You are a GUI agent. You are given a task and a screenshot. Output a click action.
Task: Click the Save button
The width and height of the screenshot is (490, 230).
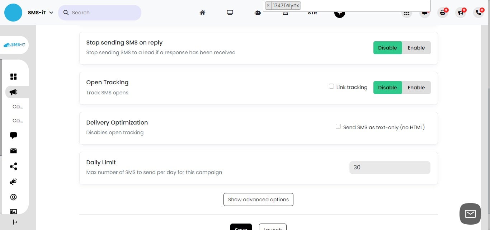pos(241,228)
